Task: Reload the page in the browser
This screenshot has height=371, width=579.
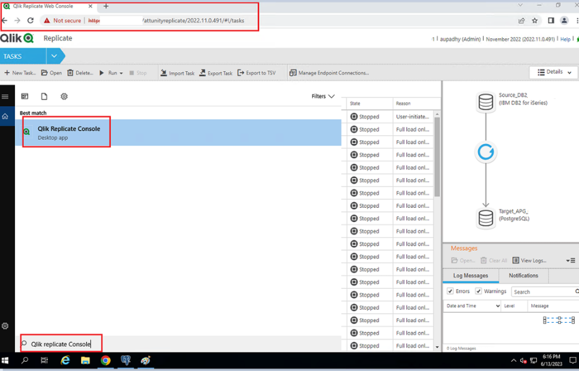Action: pyautogui.click(x=30, y=20)
